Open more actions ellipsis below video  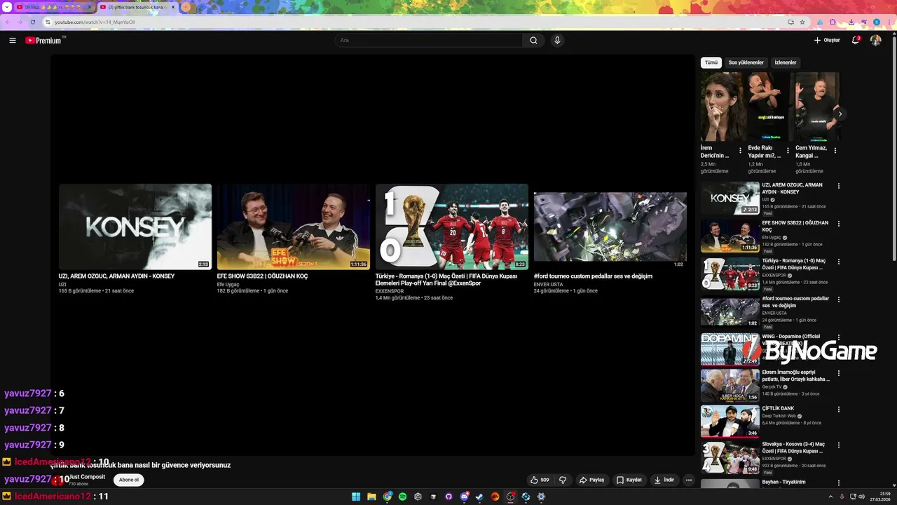[x=689, y=480]
